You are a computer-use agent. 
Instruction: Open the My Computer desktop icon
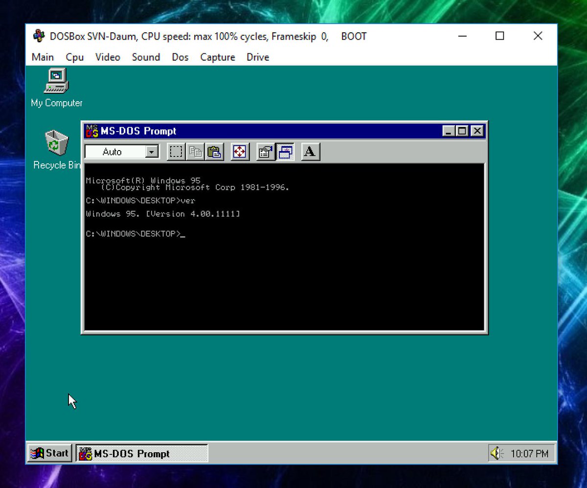(56, 87)
